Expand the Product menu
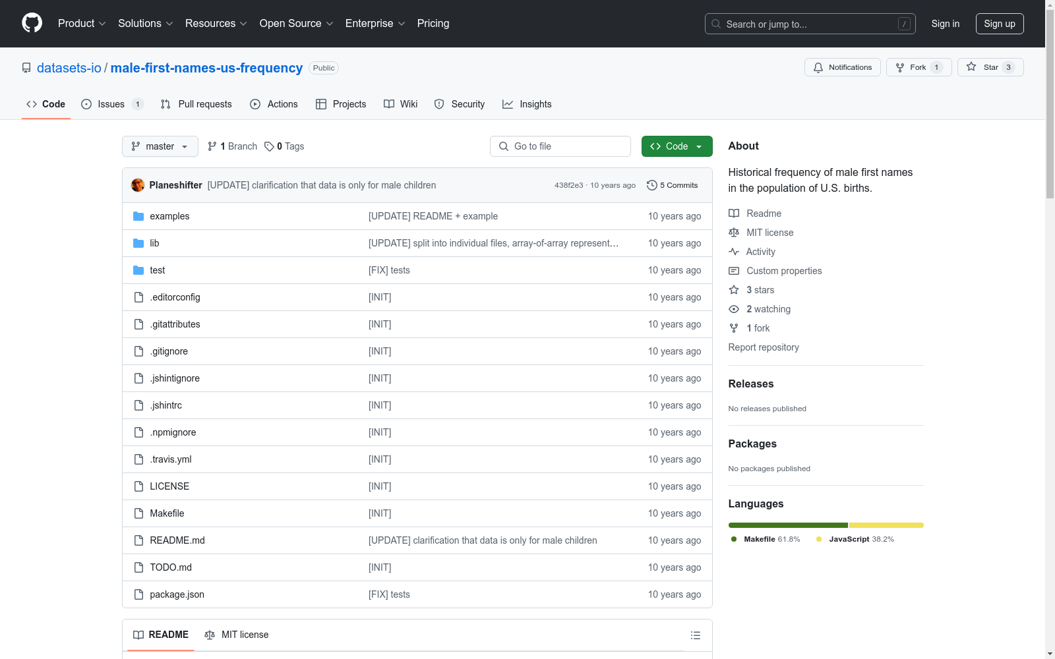1055x659 pixels. click(x=82, y=23)
